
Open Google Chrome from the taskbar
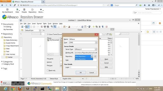[13, 89]
